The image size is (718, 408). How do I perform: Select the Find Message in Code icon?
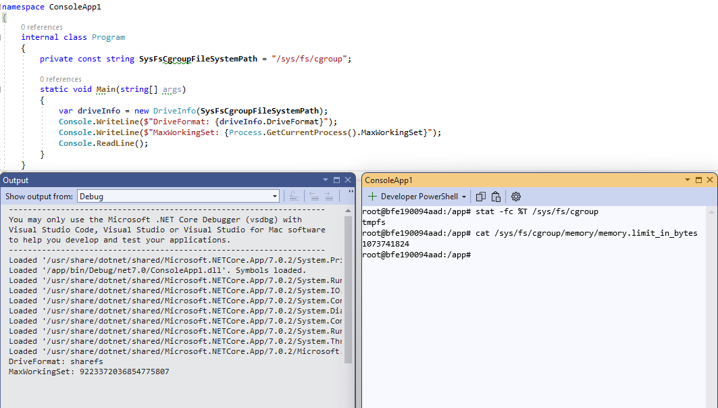point(295,196)
